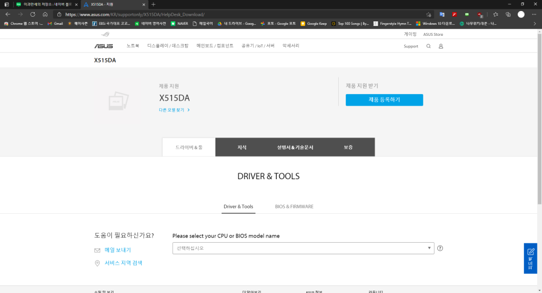Screen dimensions: 542x293
Task: Switch to the BIOS & FIRMWARE sub-tab
Action: click(x=294, y=207)
